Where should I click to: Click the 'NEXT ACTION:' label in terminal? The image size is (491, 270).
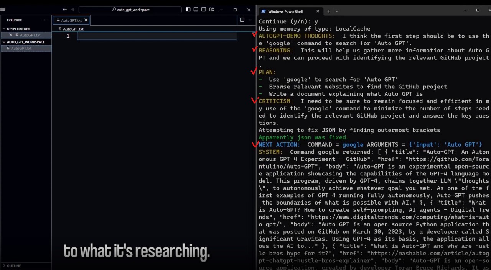coord(279,145)
